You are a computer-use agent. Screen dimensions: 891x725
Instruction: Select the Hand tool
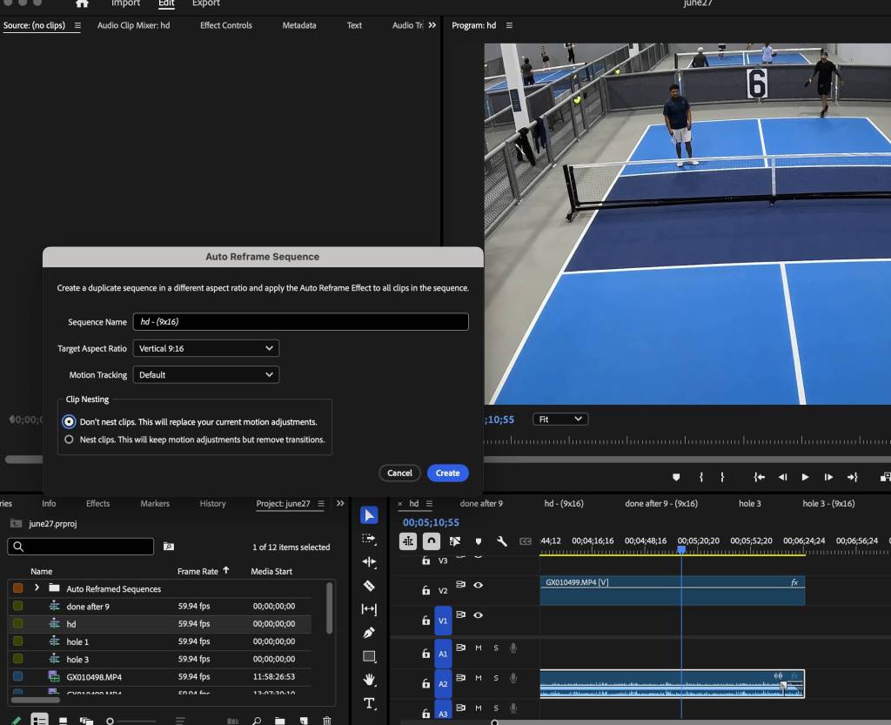(x=369, y=680)
